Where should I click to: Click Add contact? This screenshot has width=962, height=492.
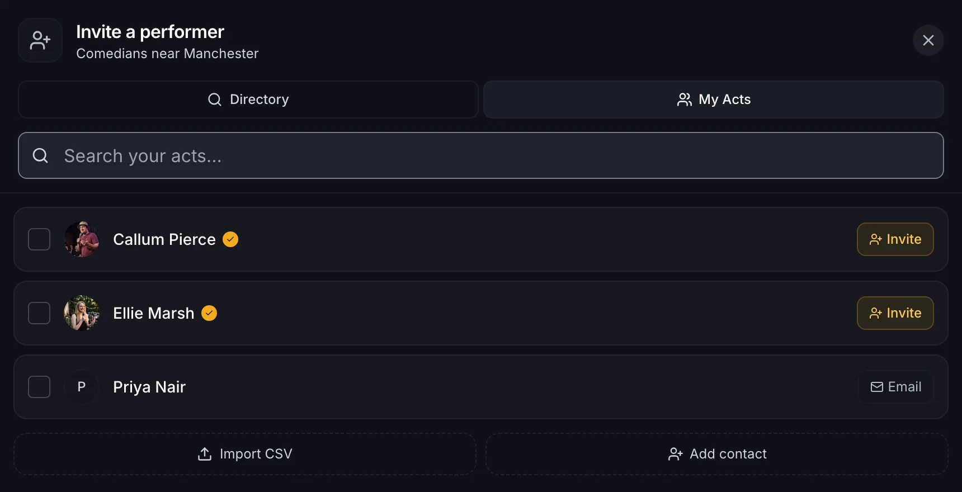pyautogui.click(x=717, y=454)
